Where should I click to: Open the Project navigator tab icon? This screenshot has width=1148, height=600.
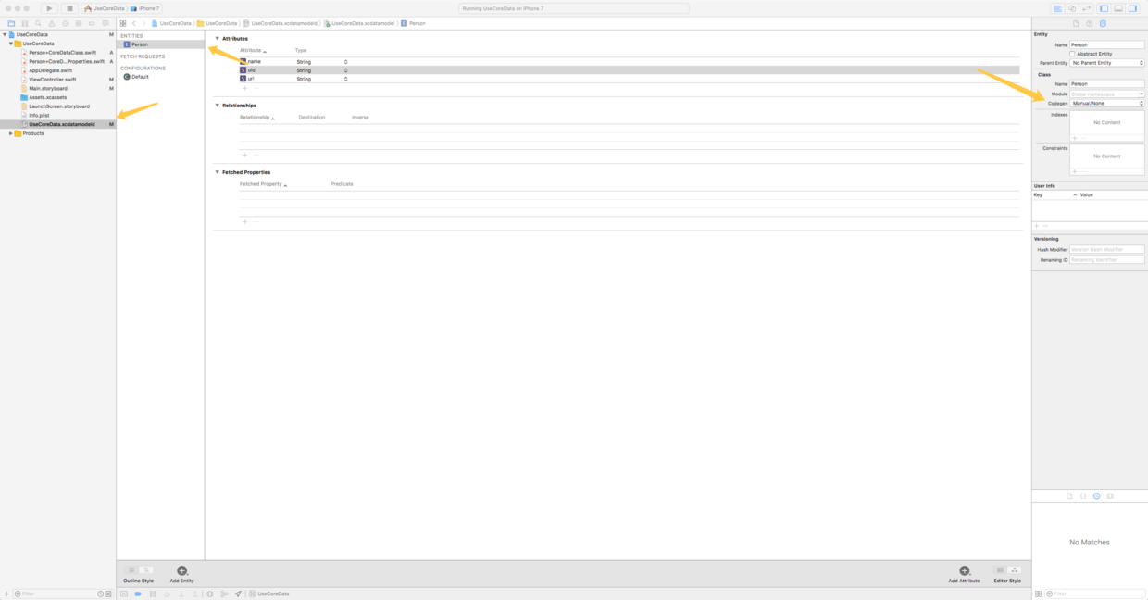(x=11, y=23)
